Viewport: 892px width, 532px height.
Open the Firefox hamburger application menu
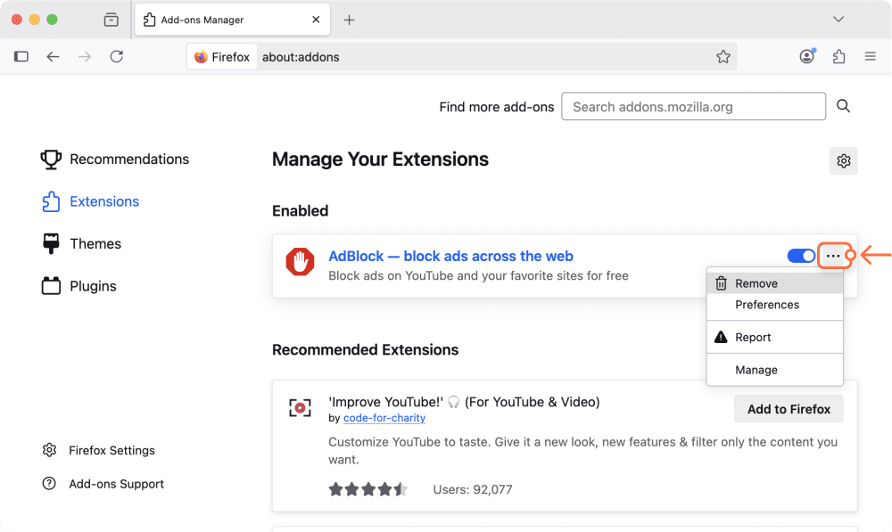(x=871, y=56)
